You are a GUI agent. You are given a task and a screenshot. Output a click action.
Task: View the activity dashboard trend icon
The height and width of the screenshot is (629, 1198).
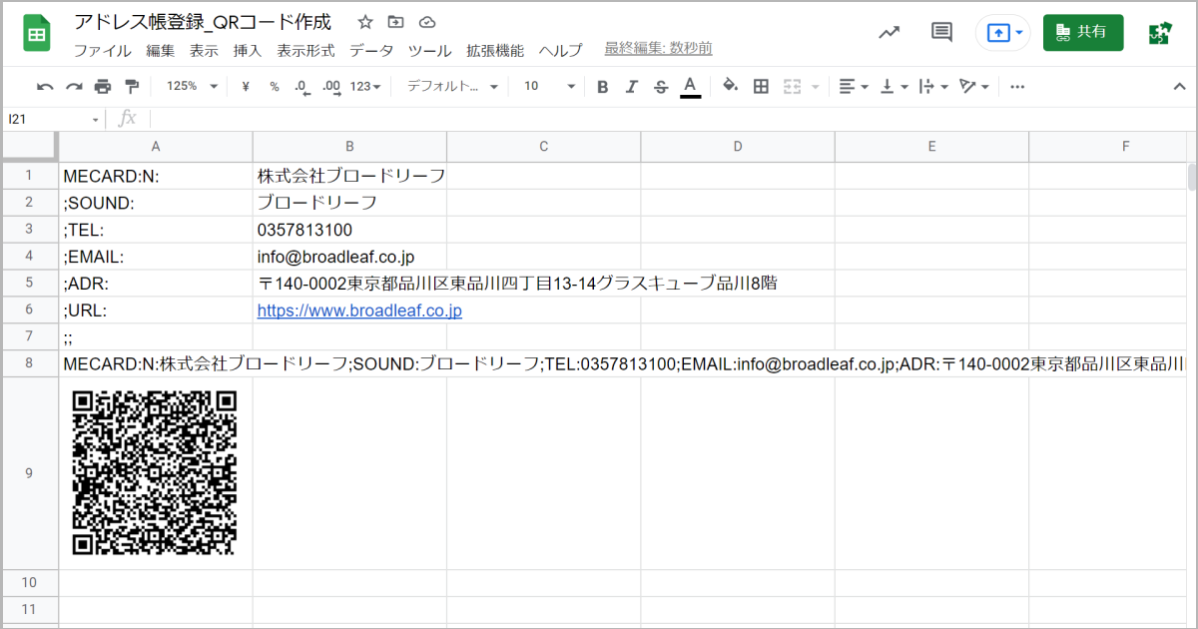pyautogui.click(x=889, y=32)
